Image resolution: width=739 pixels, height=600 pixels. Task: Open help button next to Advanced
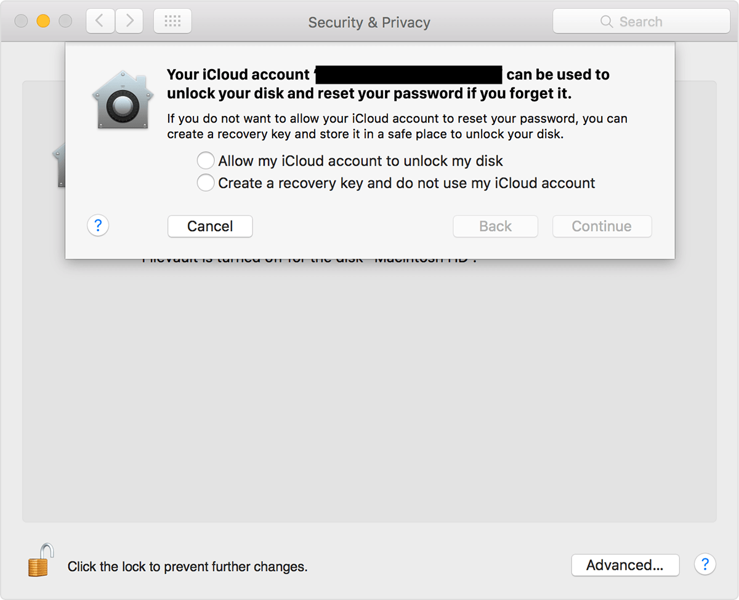(x=705, y=564)
